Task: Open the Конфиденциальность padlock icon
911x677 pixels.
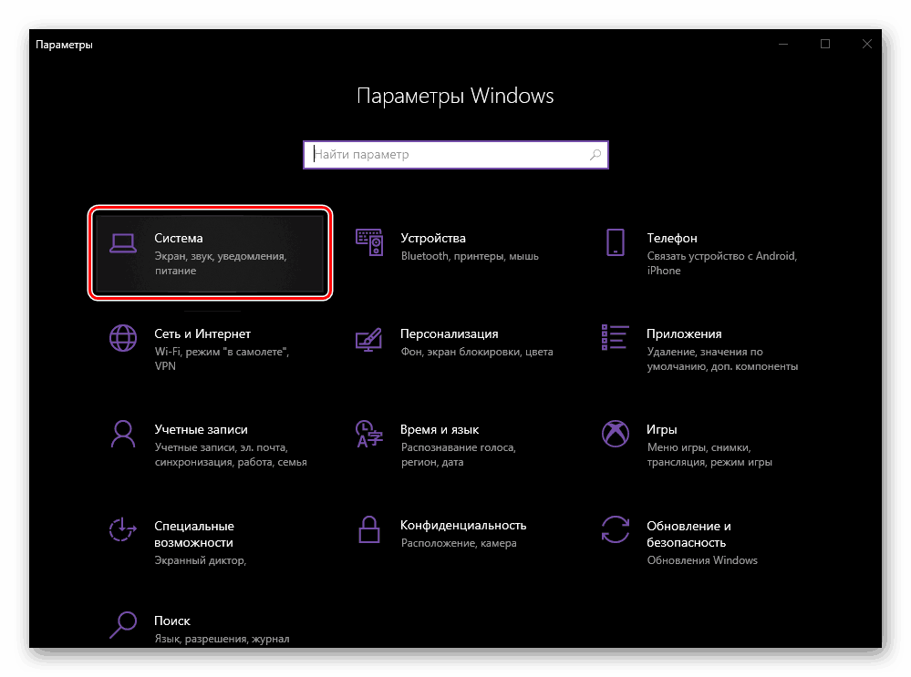Action: click(x=369, y=529)
